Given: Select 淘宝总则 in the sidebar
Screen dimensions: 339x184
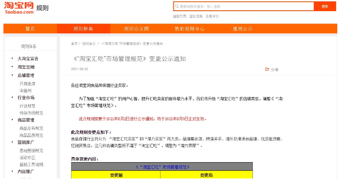Looking at the screenshot, I should (x=26, y=67).
